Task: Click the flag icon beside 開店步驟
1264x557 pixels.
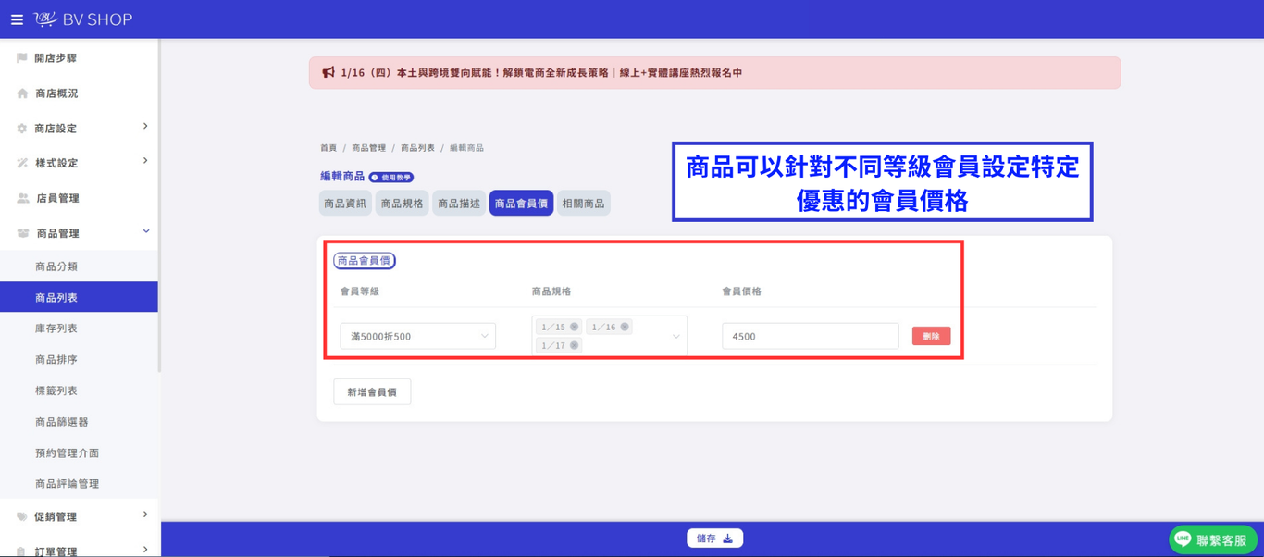Action: click(x=22, y=58)
